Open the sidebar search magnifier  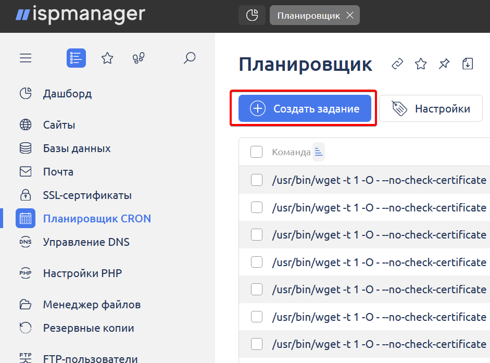190,58
